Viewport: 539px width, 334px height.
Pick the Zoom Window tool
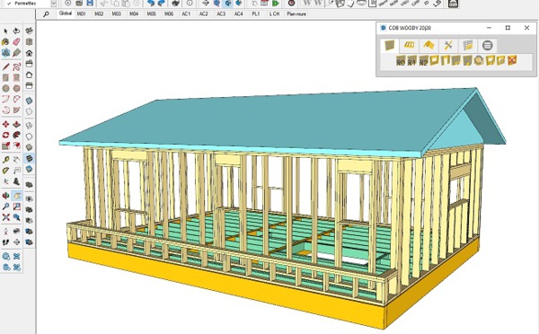pyautogui.click(x=16, y=207)
